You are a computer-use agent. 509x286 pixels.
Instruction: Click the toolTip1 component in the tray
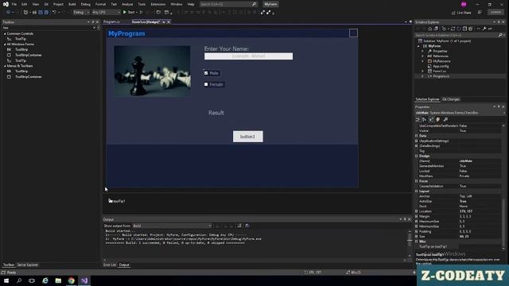coord(117,201)
